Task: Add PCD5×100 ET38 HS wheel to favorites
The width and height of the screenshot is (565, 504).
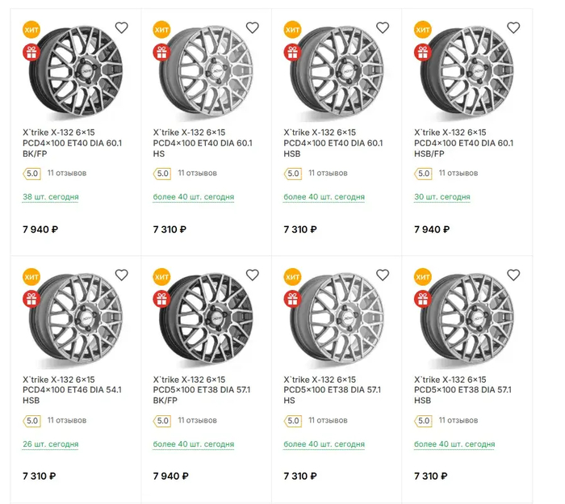Action: (x=383, y=275)
